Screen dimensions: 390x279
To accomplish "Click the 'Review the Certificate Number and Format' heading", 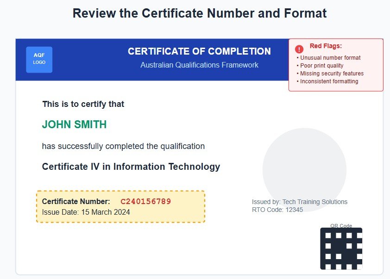I will 200,13.
